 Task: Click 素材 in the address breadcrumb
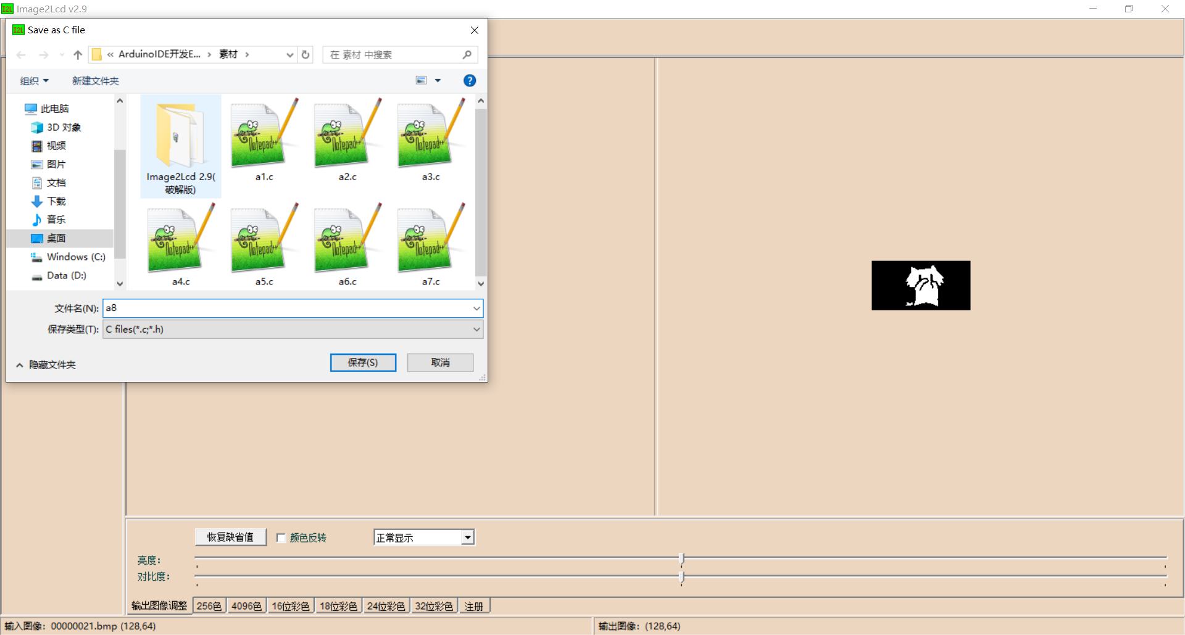(228, 54)
